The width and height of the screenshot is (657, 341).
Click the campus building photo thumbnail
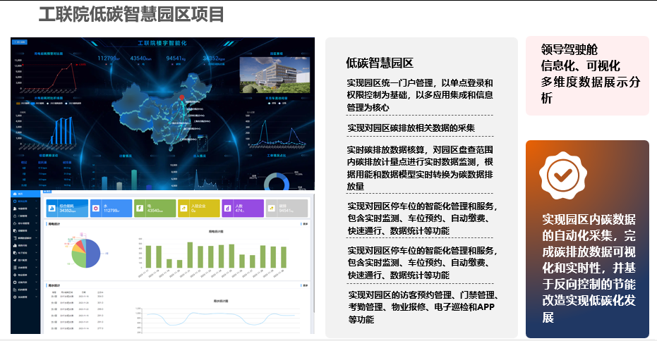click(x=275, y=75)
